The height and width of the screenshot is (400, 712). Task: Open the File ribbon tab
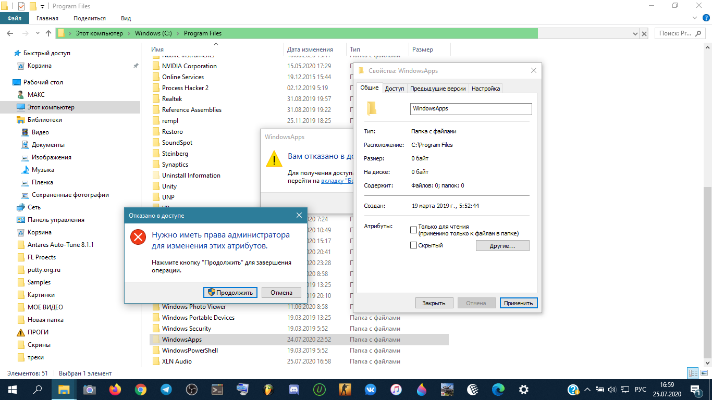(x=15, y=18)
